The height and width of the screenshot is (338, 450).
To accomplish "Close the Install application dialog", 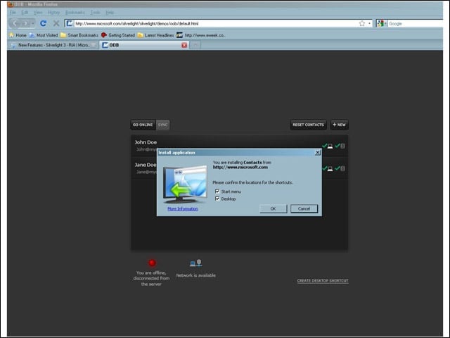I will (318, 153).
